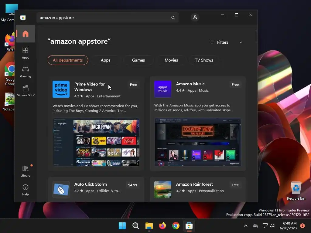Go to the Home section in the Store sidebar
The height and width of the screenshot is (233, 311).
point(26,34)
